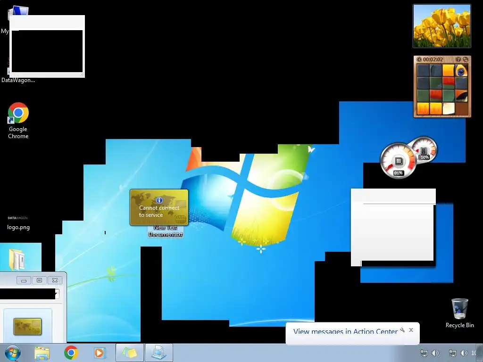
Task: Click the Show desktop strip beside the clock
Action: click(x=480, y=353)
